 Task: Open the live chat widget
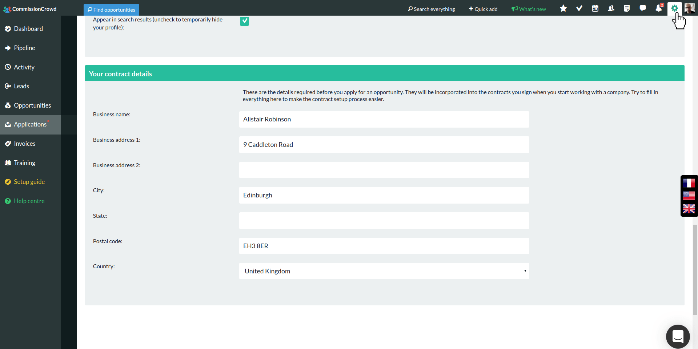pyautogui.click(x=678, y=336)
